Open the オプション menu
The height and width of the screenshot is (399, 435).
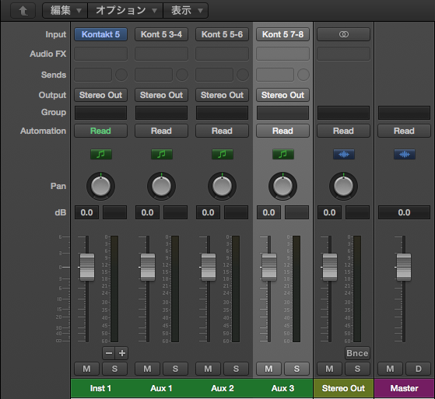(x=125, y=11)
